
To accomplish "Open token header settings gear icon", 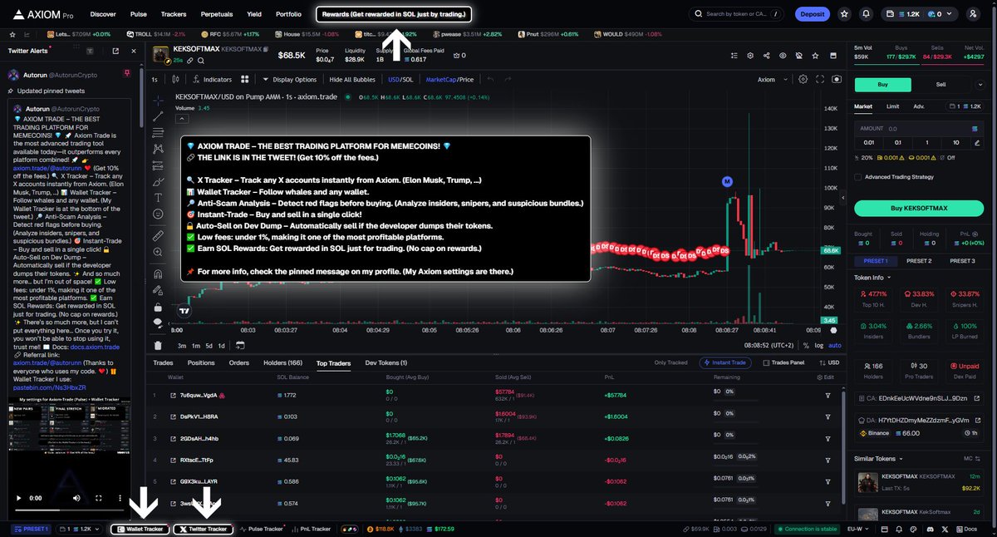I will [x=749, y=56].
